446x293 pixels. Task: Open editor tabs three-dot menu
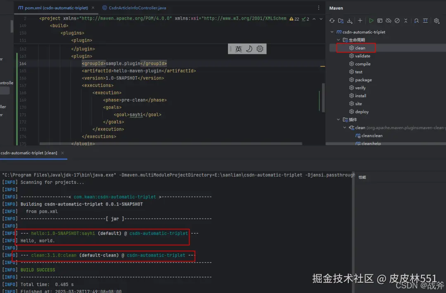click(x=318, y=8)
